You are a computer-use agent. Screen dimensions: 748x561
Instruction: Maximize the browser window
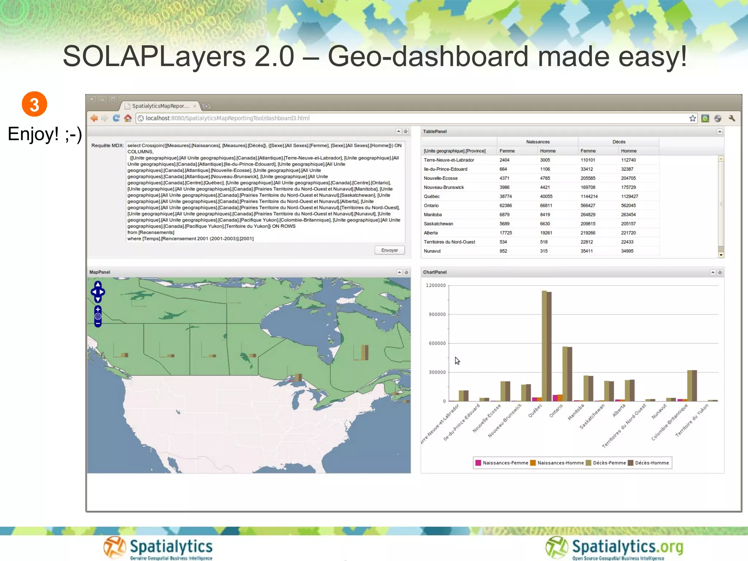coord(113,99)
